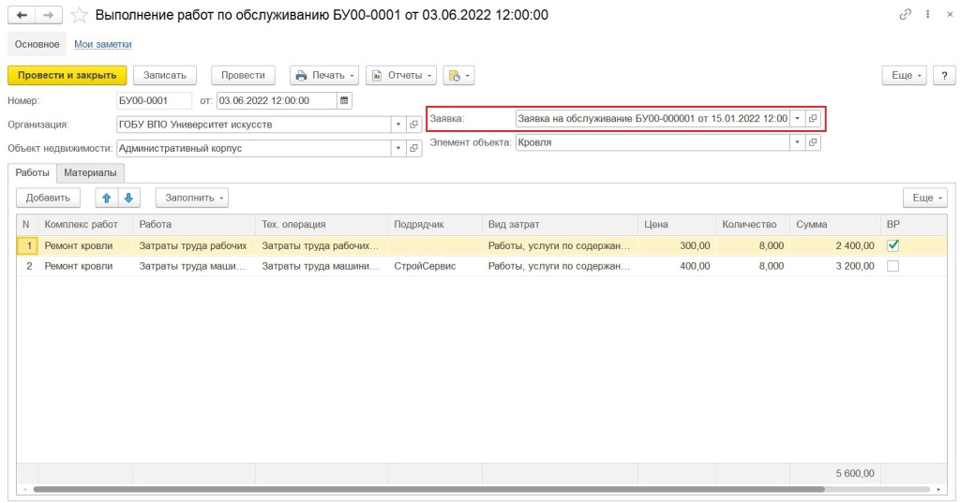
Task: Click Провести и закрыть button
Action: (x=67, y=75)
